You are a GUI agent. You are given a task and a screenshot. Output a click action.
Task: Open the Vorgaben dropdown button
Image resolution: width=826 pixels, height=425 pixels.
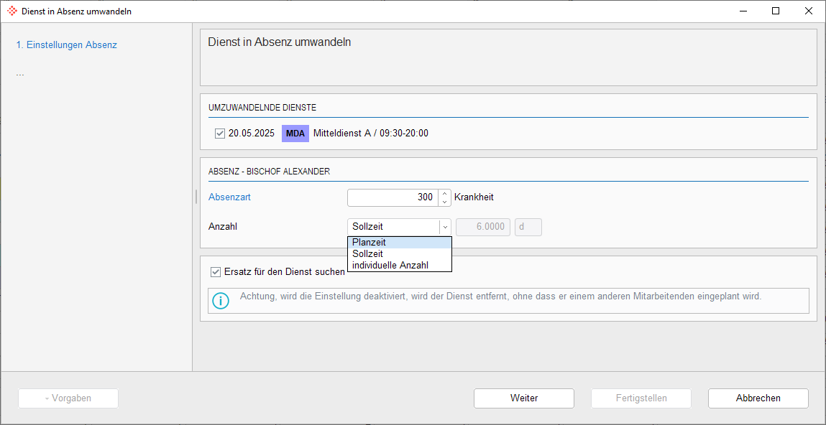pyautogui.click(x=68, y=398)
